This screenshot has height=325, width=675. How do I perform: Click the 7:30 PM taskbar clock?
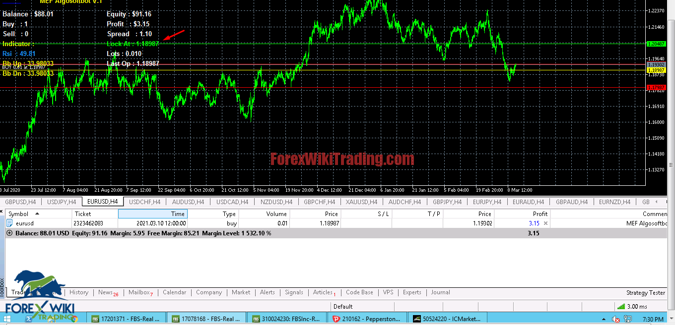(x=653, y=320)
